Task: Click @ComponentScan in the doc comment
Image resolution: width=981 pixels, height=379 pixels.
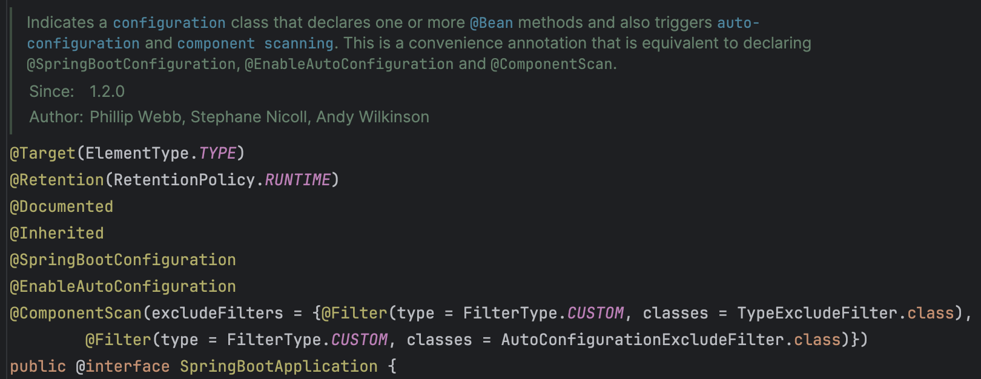Action: coord(551,64)
